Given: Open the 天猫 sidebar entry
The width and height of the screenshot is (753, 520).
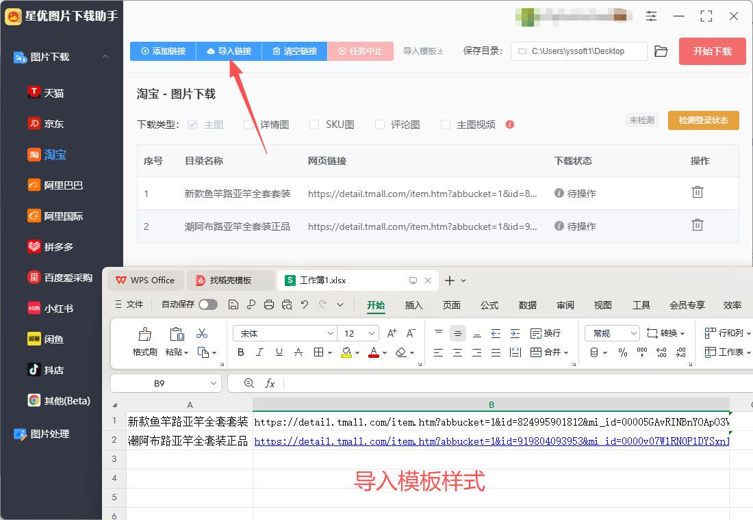Looking at the screenshot, I should coord(46,92).
